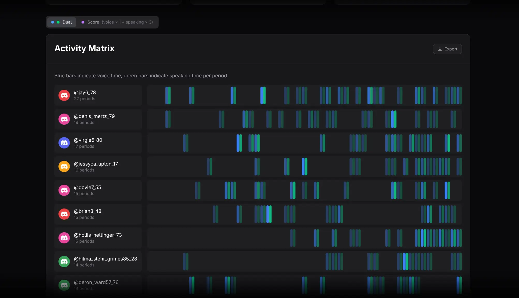Click the username @brian8_48
519x298 pixels.
click(x=88, y=211)
